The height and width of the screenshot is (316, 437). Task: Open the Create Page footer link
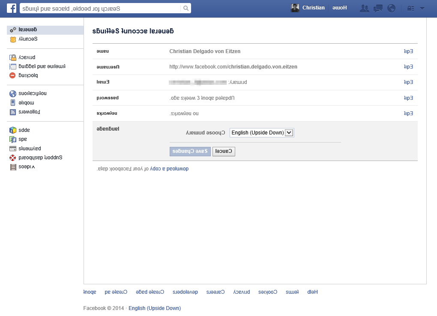150,292
